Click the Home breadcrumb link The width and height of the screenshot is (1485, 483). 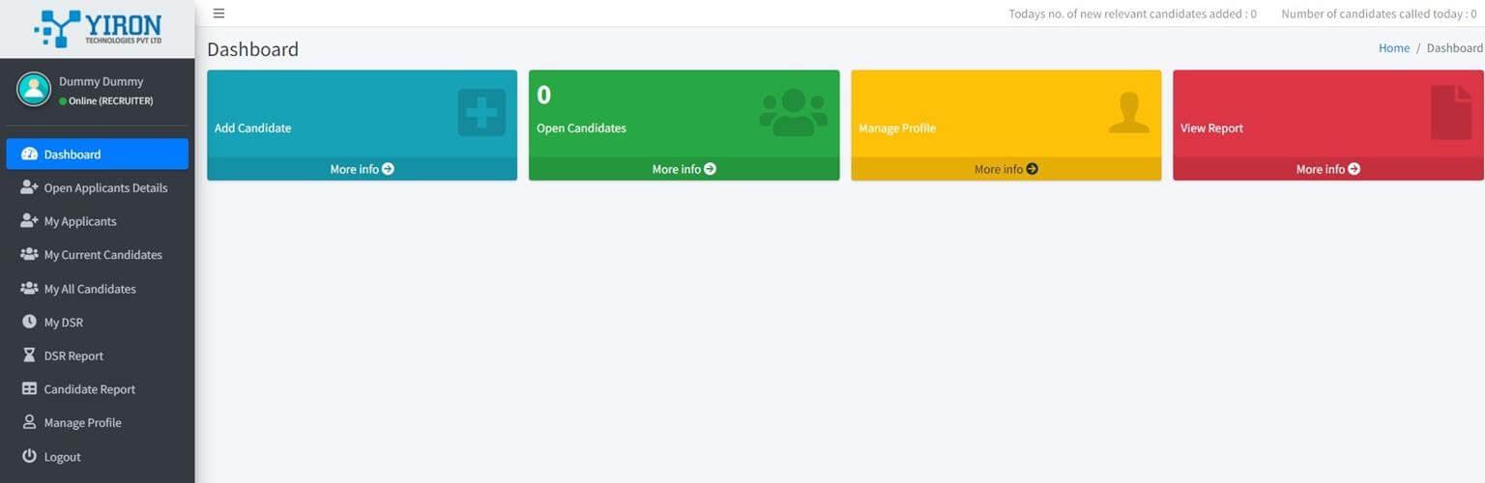click(x=1393, y=48)
